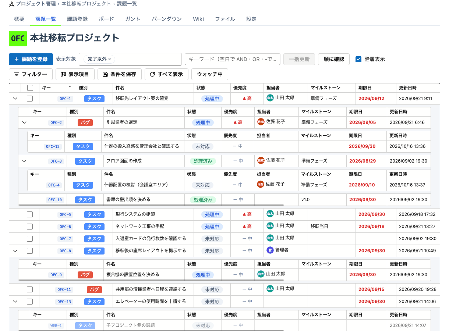Screen dimensions: 449x331
Task: Click 移転当日 milestone in row OFC-6
Action: pos(319,227)
